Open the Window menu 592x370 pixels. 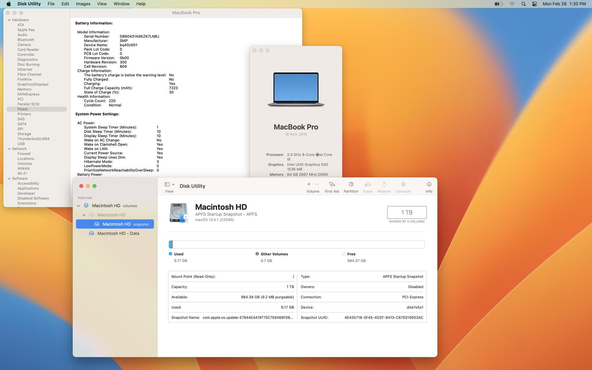pyautogui.click(x=122, y=4)
